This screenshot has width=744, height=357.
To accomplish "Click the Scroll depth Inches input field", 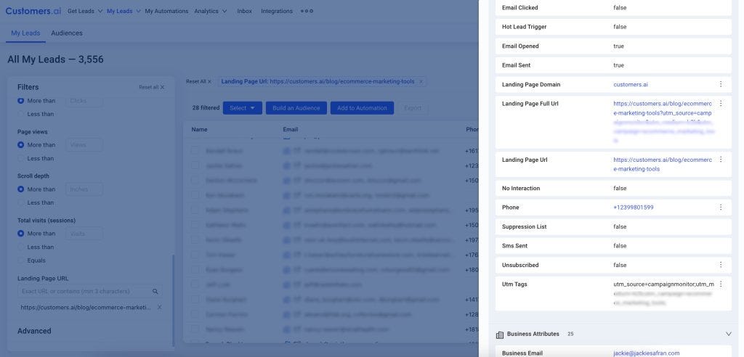I will click(84, 189).
